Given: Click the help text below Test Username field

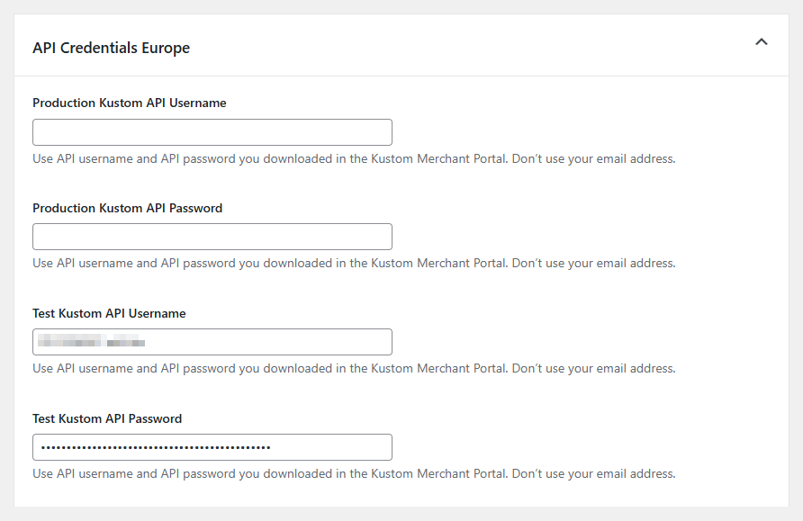Looking at the screenshot, I should 198,369.
